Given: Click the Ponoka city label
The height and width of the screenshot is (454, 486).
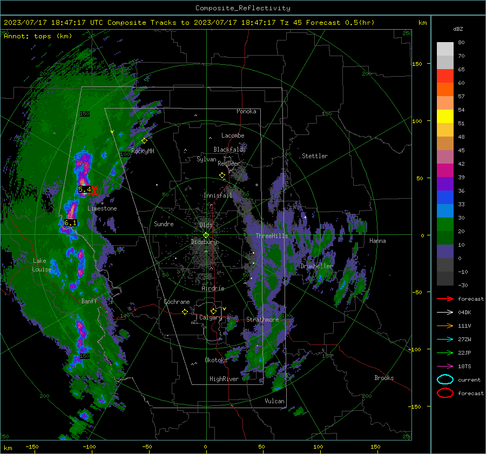Looking at the screenshot, I should coord(246,112).
